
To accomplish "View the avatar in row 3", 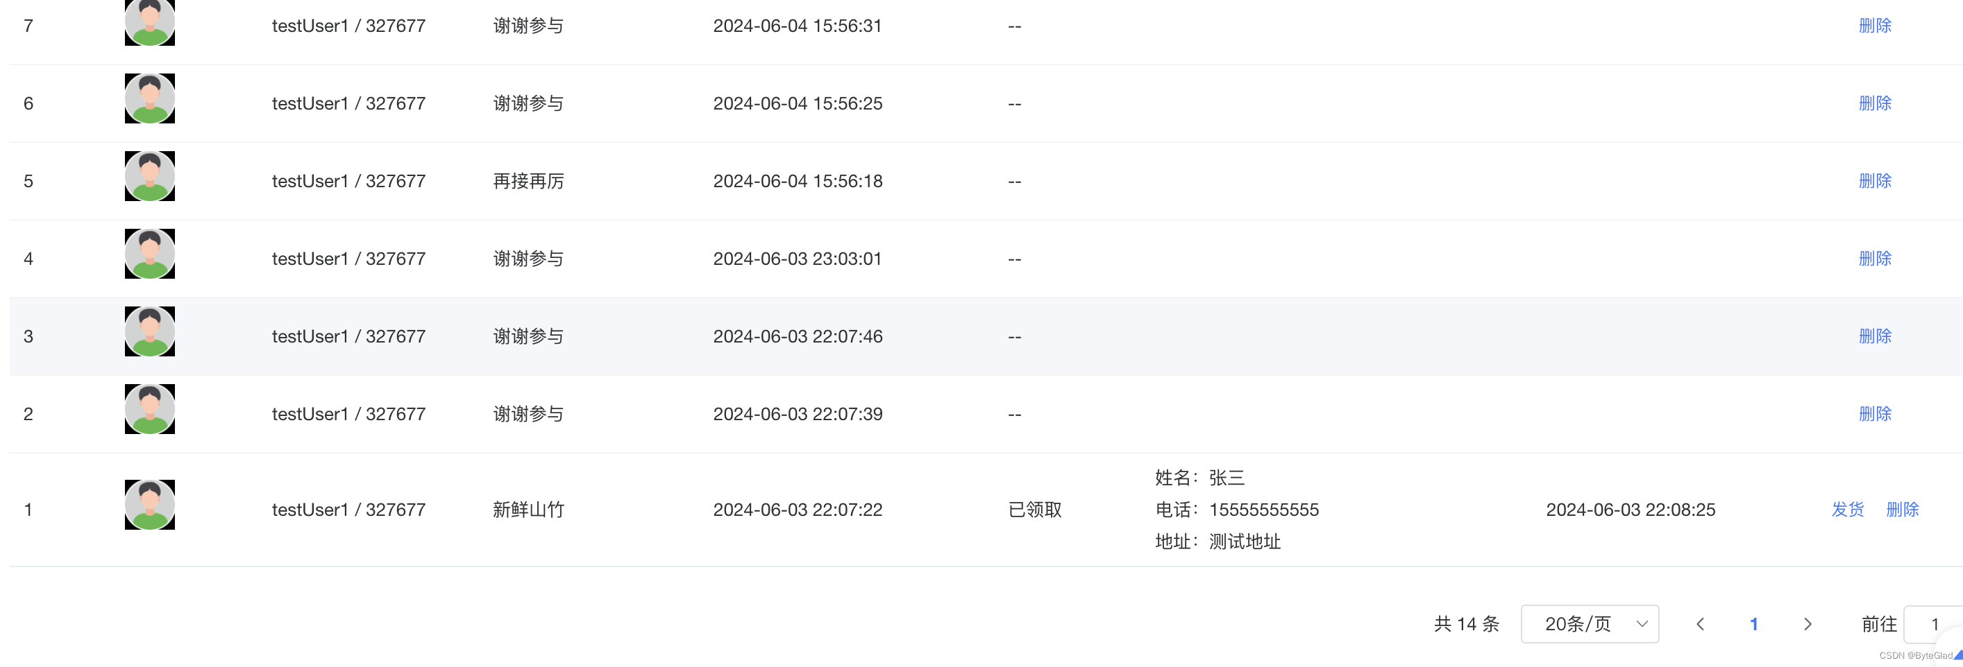I will [x=149, y=332].
